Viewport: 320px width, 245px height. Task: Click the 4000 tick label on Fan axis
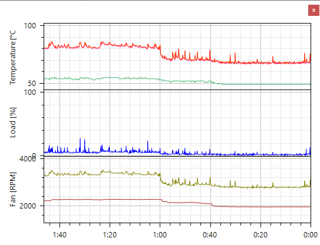pyautogui.click(x=28, y=158)
